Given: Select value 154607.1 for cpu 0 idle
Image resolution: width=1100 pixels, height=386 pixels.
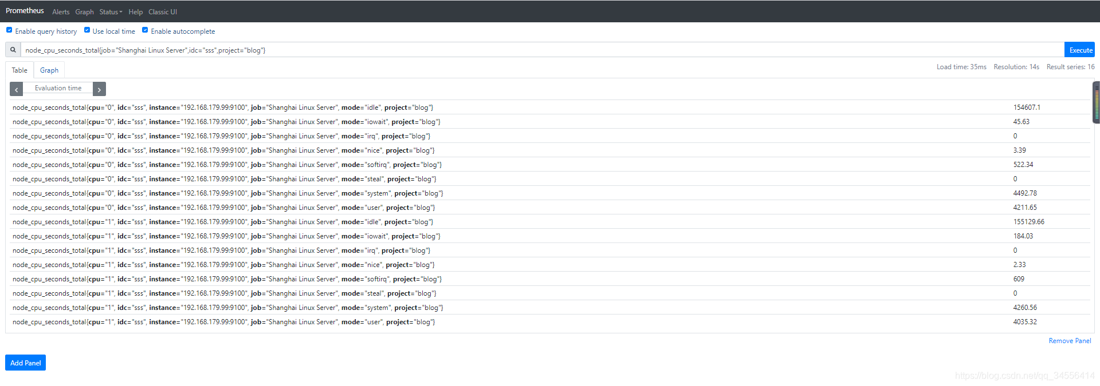Looking at the screenshot, I should pos(1027,108).
